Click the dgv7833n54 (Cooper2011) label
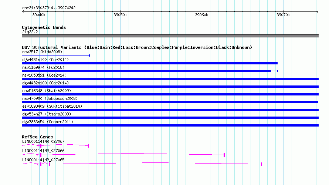This screenshot has width=329, height=185. coord(48,122)
